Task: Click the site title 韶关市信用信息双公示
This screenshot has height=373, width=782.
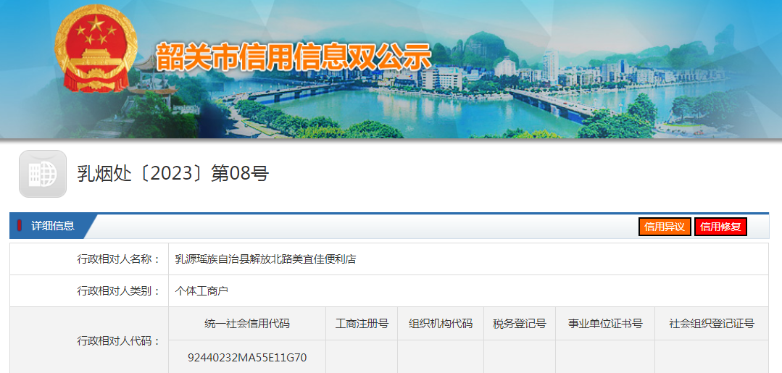Action: (x=294, y=57)
